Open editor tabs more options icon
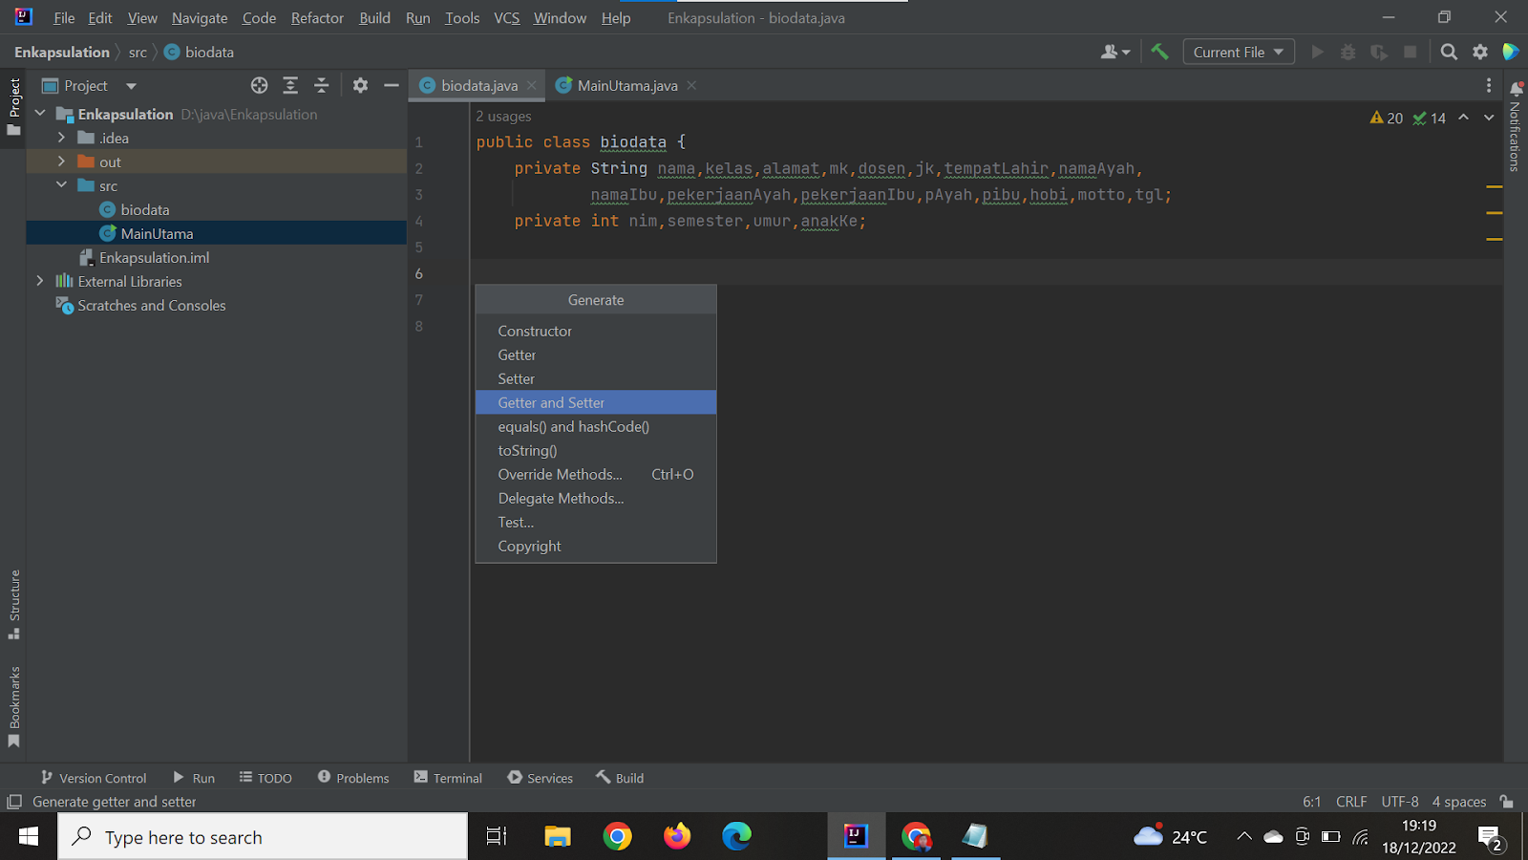The width and height of the screenshot is (1528, 860). pos(1488,86)
